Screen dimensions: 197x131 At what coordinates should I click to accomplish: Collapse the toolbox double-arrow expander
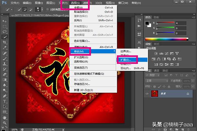pos(2,14)
